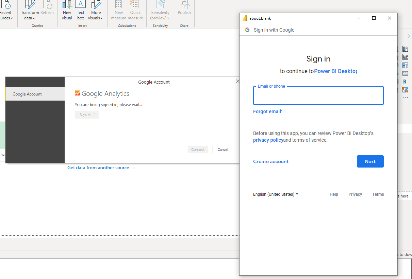Screen dimensions: 412x279
Task: Click Power BI icon in about:blank title bar
Action: [x=245, y=18]
